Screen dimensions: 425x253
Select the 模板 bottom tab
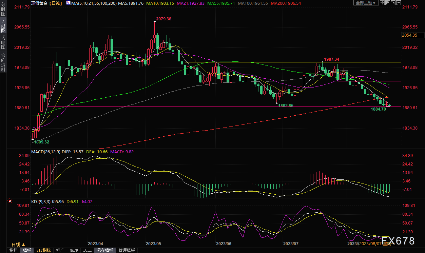tap(27, 250)
